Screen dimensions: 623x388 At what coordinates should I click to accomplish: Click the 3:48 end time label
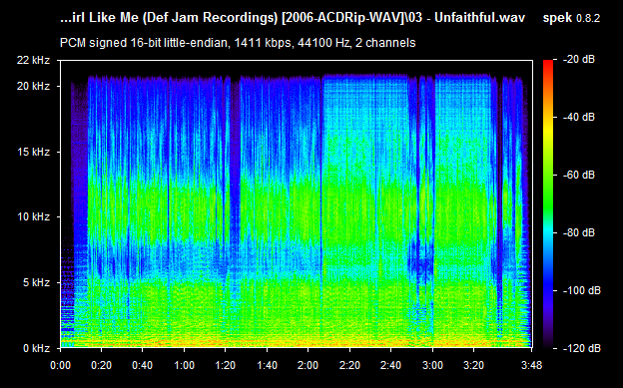point(531,365)
